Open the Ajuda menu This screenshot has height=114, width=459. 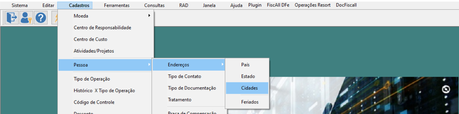coord(236,5)
